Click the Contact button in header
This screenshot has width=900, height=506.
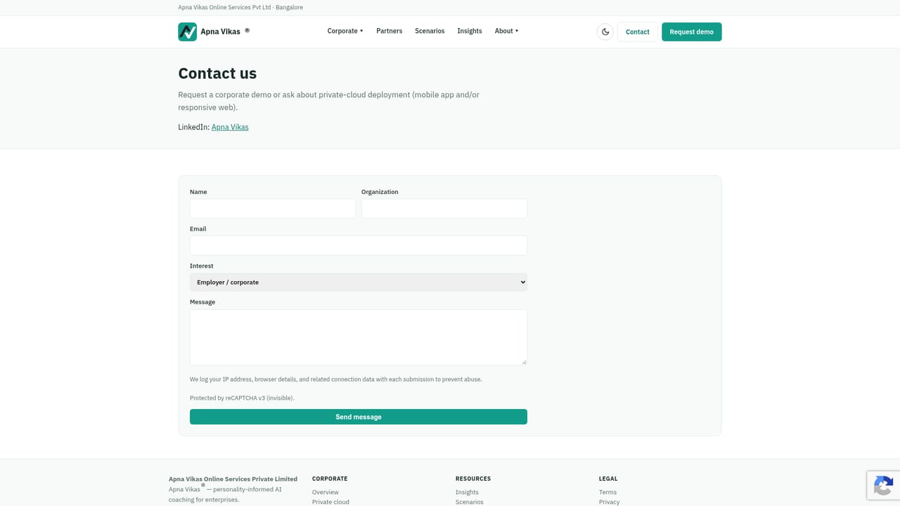[638, 32]
